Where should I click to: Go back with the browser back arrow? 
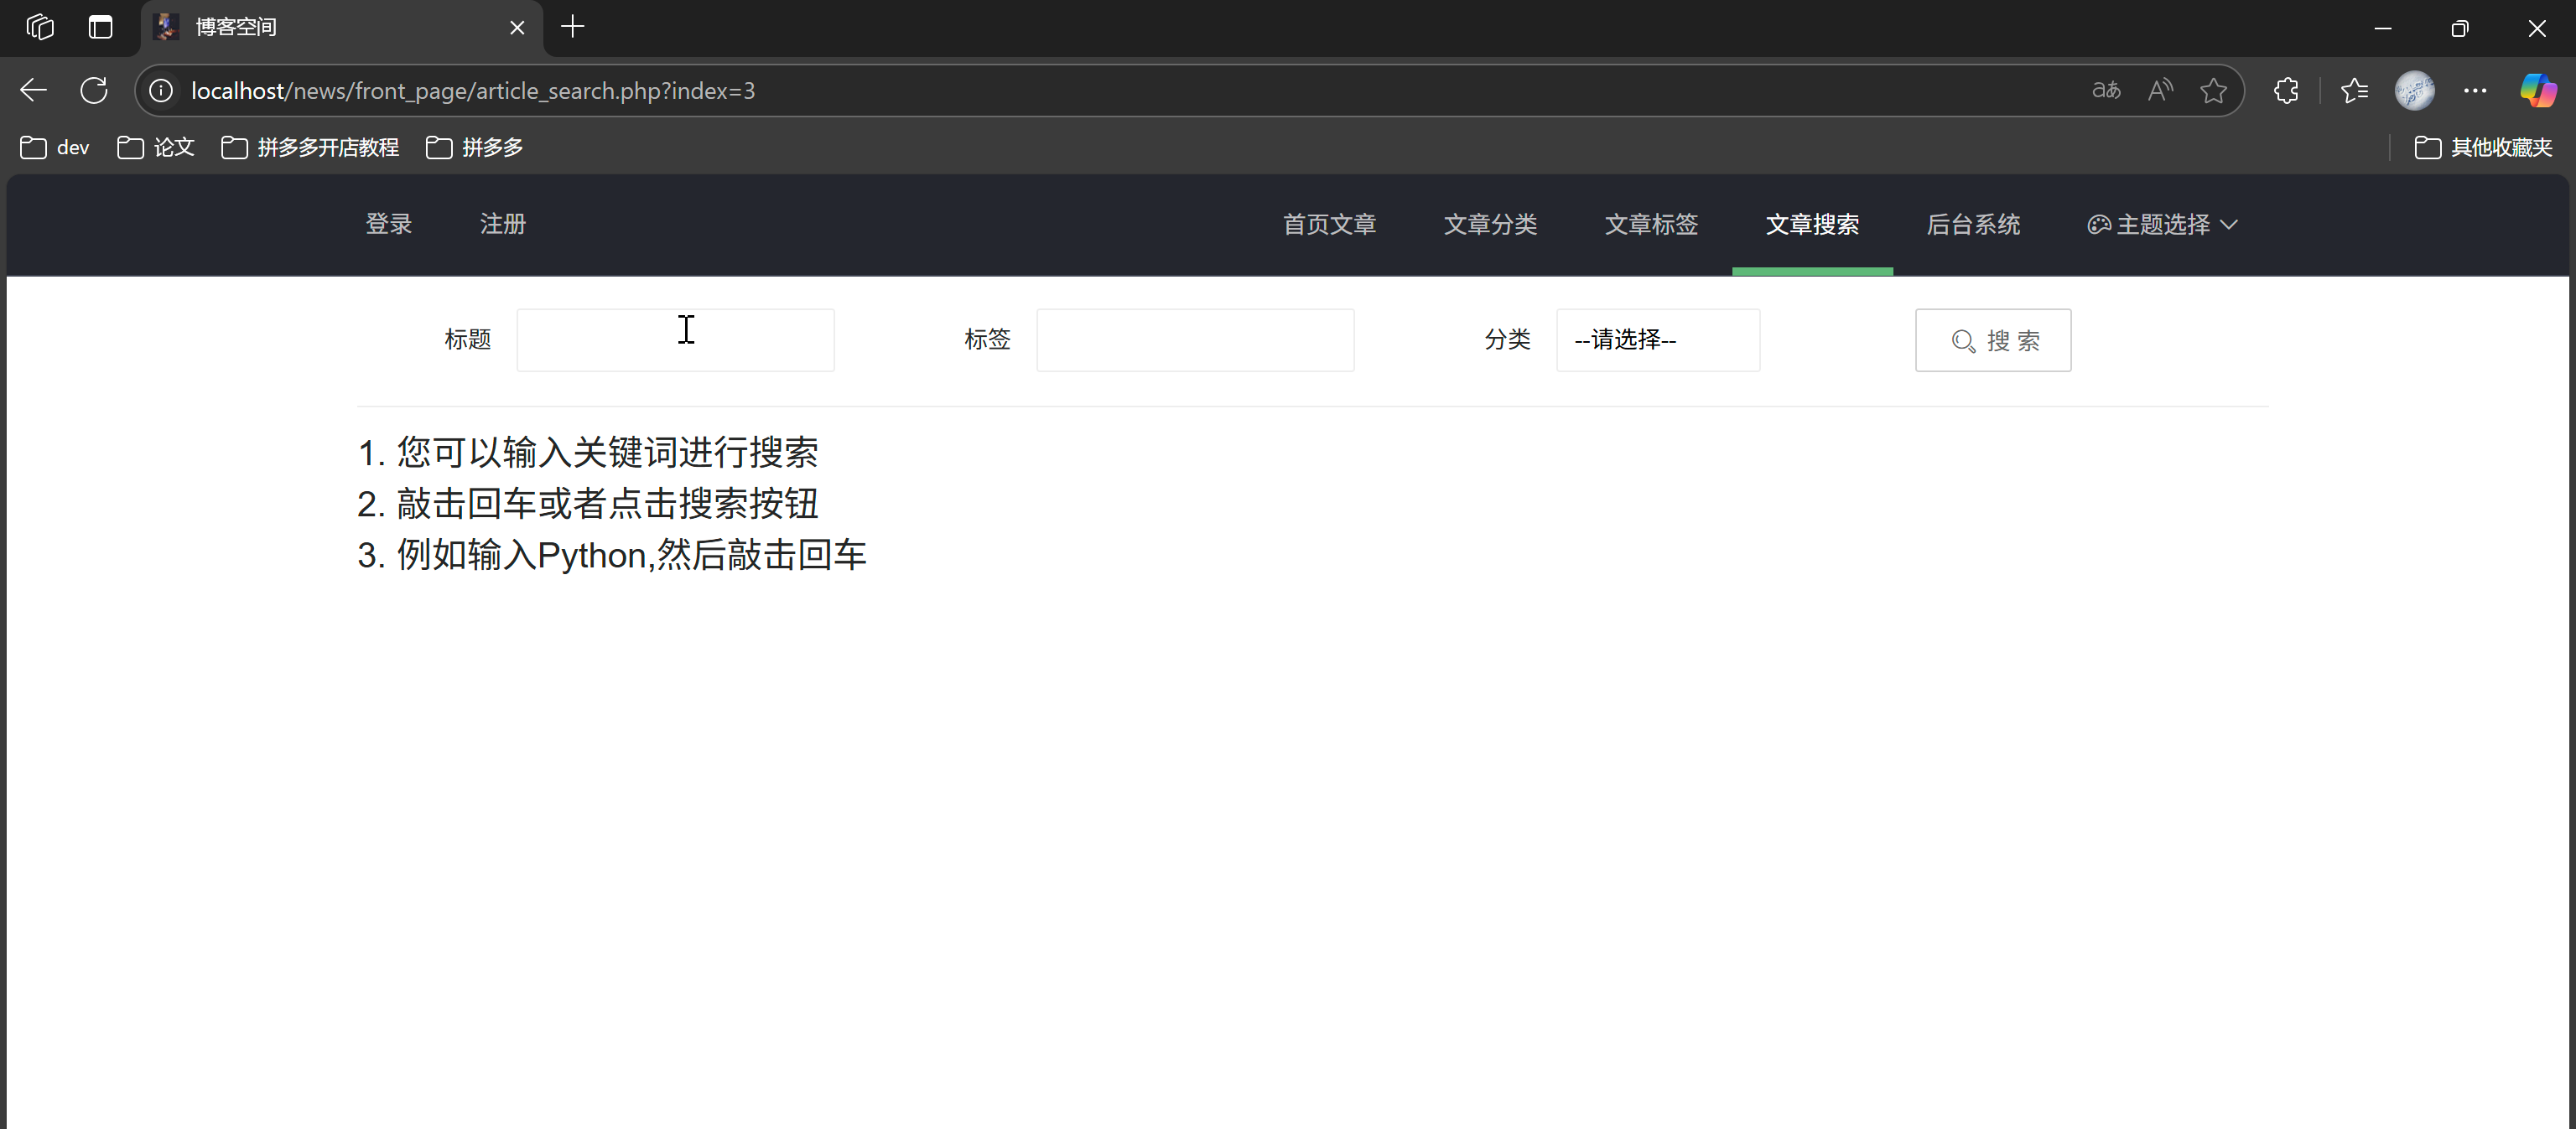[33, 91]
